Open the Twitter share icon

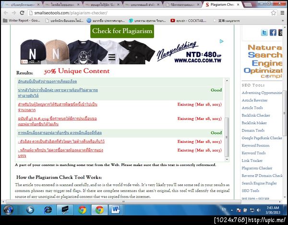click(264, 33)
